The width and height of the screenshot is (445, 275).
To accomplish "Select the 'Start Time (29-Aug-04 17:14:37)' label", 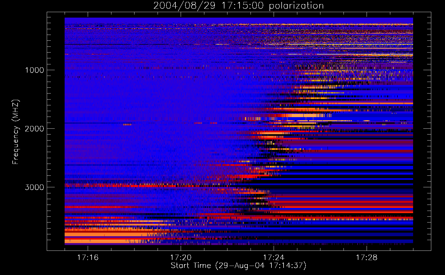I will [x=238, y=266].
